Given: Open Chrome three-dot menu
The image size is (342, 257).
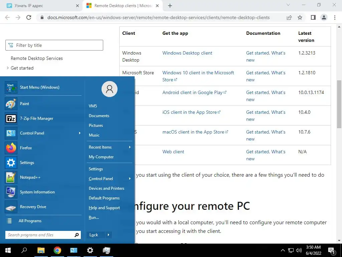Looking at the screenshot, I should point(335,17).
